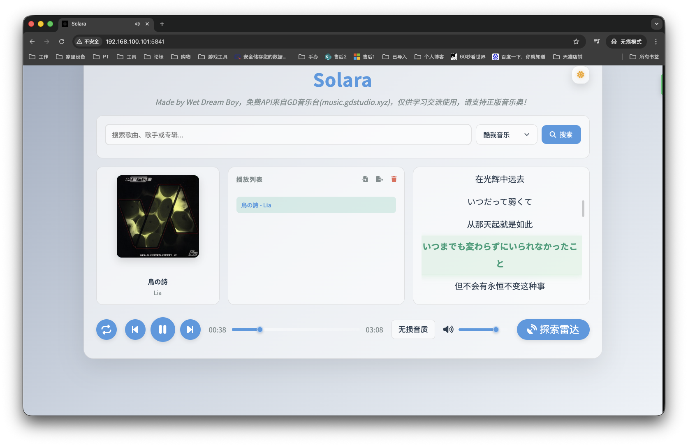The width and height of the screenshot is (688, 446).
Task: Open the 酷我音乐 source dropdown
Action: click(x=506, y=134)
